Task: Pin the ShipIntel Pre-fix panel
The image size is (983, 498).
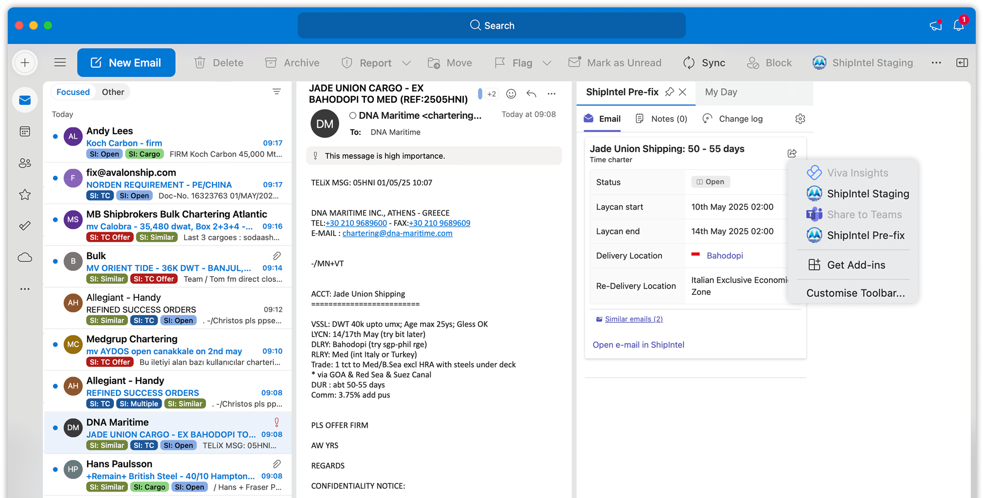Action: point(669,92)
